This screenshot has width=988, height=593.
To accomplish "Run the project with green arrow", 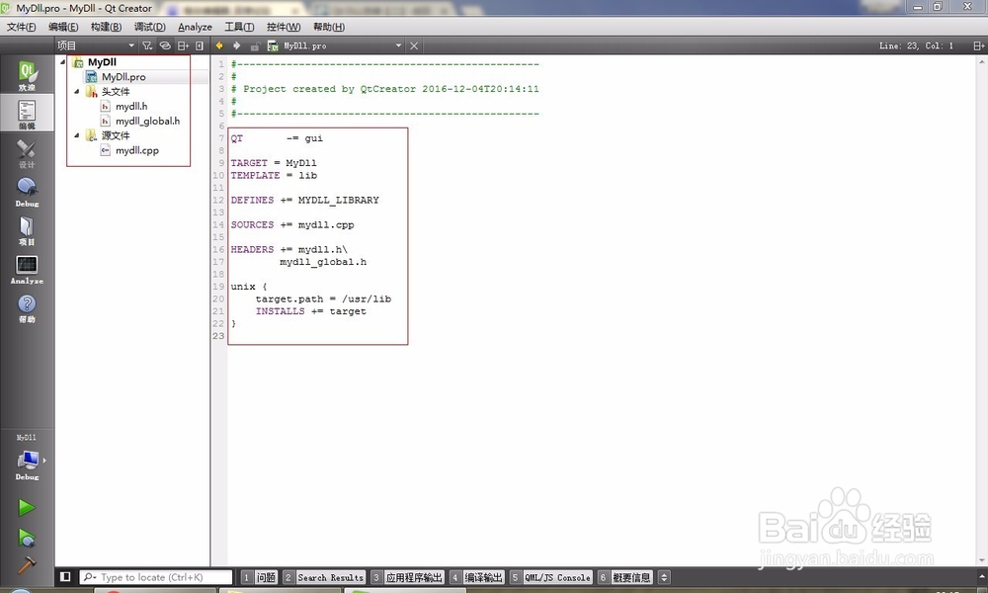I will point(27,507).
